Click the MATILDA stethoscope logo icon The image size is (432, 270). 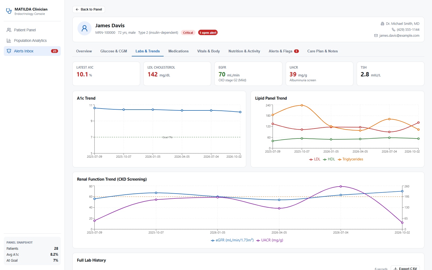point(9,11)
